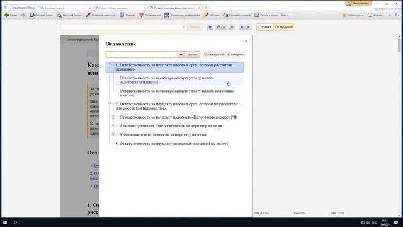Collapse section 1 in the contents tree

coord(110,65)
